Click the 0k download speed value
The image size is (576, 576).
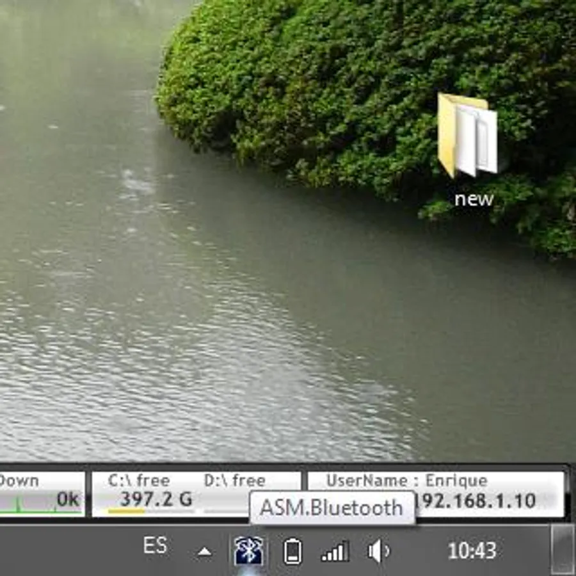pyautogui.click(x=68, y=499)
